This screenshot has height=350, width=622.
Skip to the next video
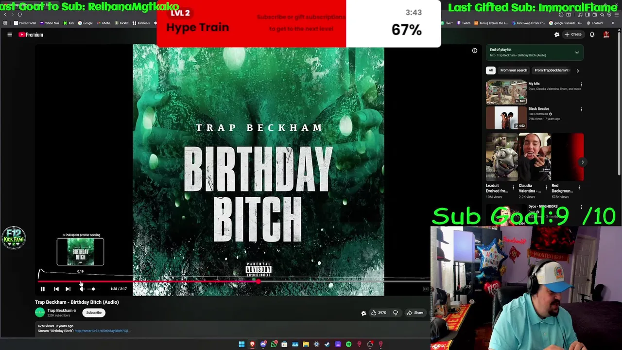[x=68, y=289]
